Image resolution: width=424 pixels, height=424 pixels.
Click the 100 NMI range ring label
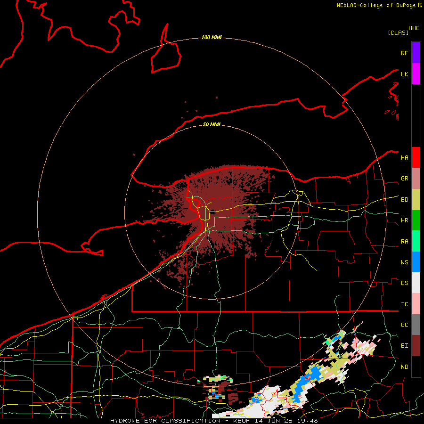tap(212, 37)
